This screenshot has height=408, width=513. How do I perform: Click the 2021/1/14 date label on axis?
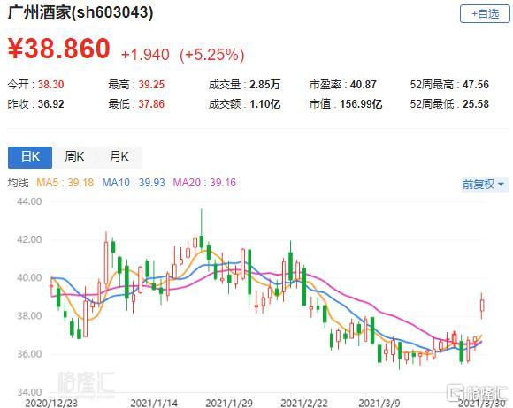pyautogui.click(x=154, y=403)
